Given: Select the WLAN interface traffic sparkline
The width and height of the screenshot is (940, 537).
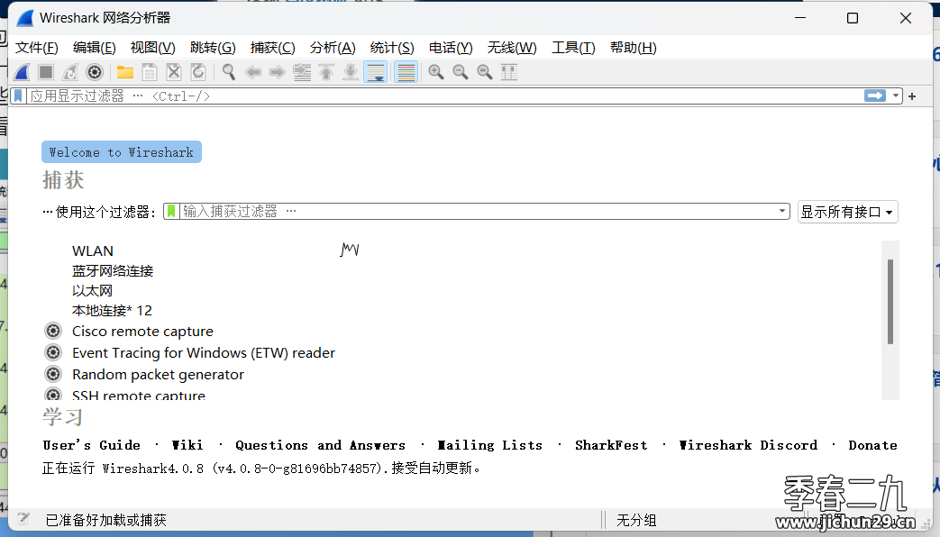Looking at the screenshot, I should 351,249.
